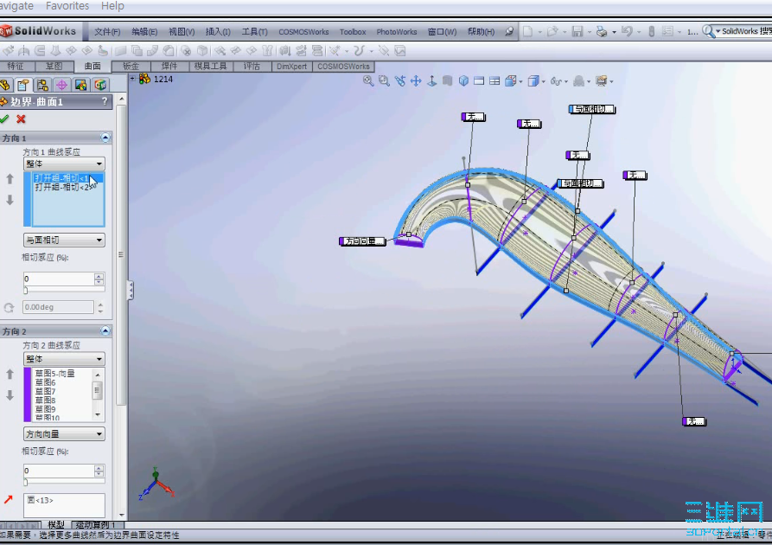Viewport: 772px width, 545px height.
Task: Open the PhotoWorks menu
Action: [x=396, y=32]
